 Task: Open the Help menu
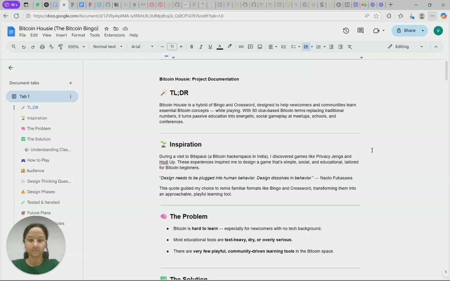[x=134, y=35]
